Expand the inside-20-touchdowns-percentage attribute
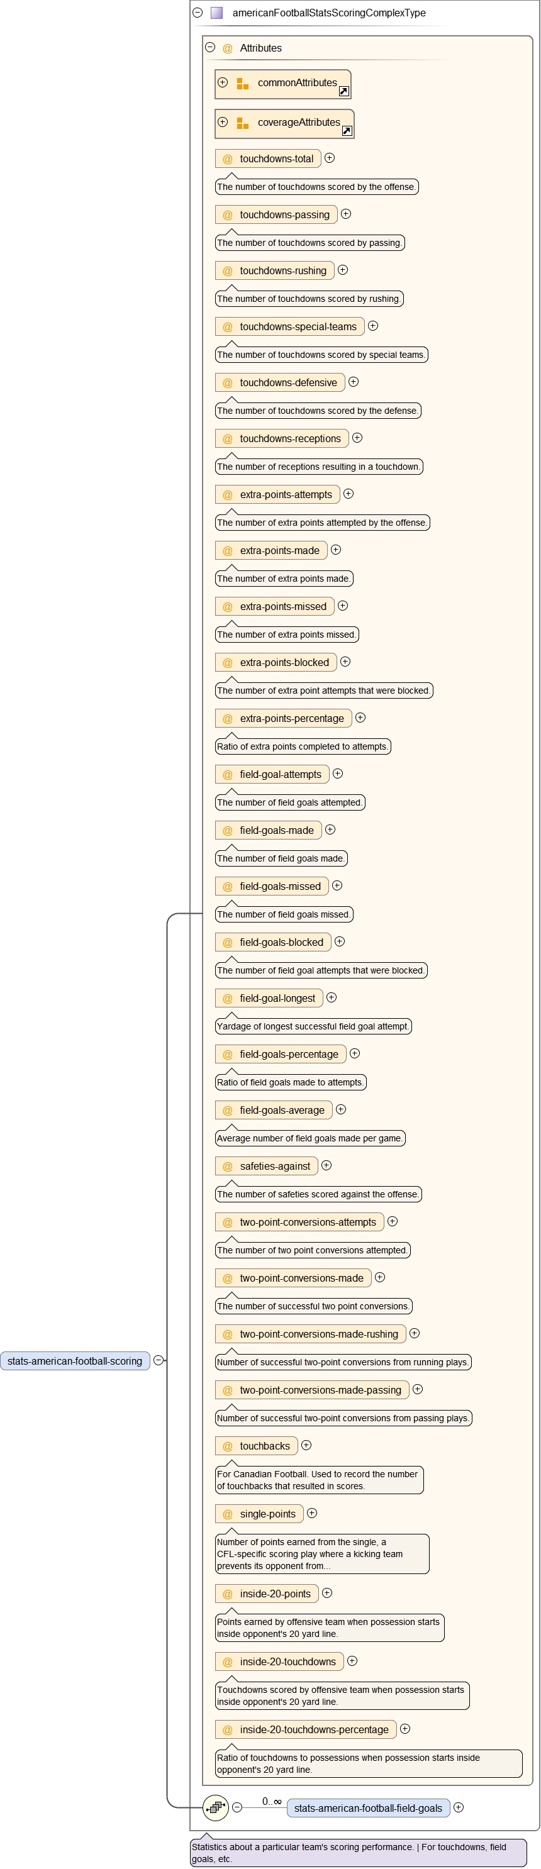This screenshot has height=1869, width=541. click(x=405, y=1729)
